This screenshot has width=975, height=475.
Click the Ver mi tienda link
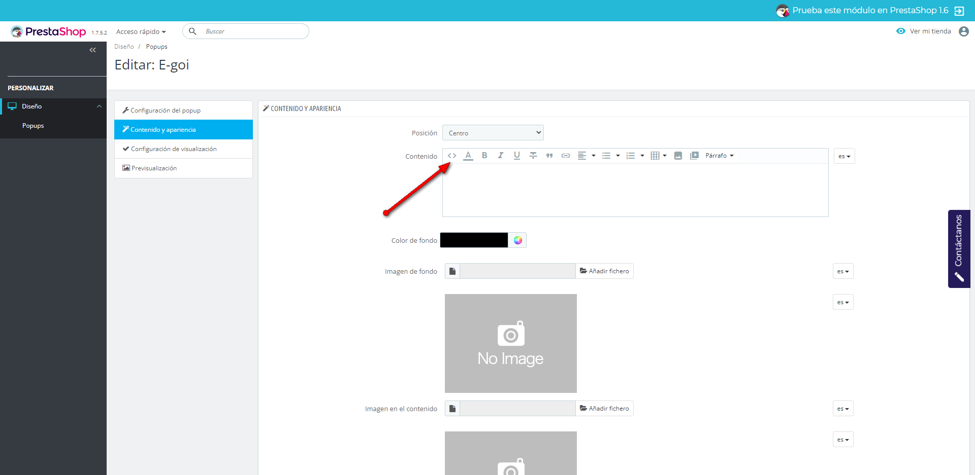[x=929, y=31]
